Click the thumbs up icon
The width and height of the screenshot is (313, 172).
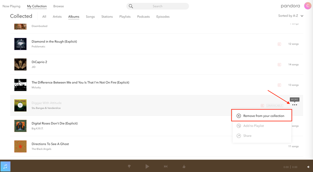pos(184,167)
